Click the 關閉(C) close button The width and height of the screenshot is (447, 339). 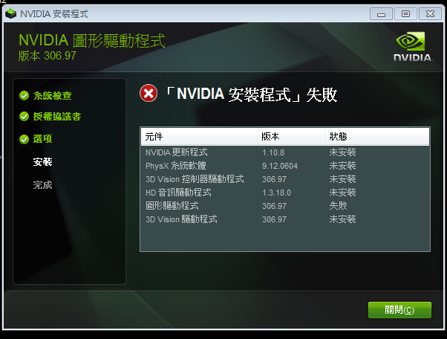pyautogui.click(x=399, y=310)
